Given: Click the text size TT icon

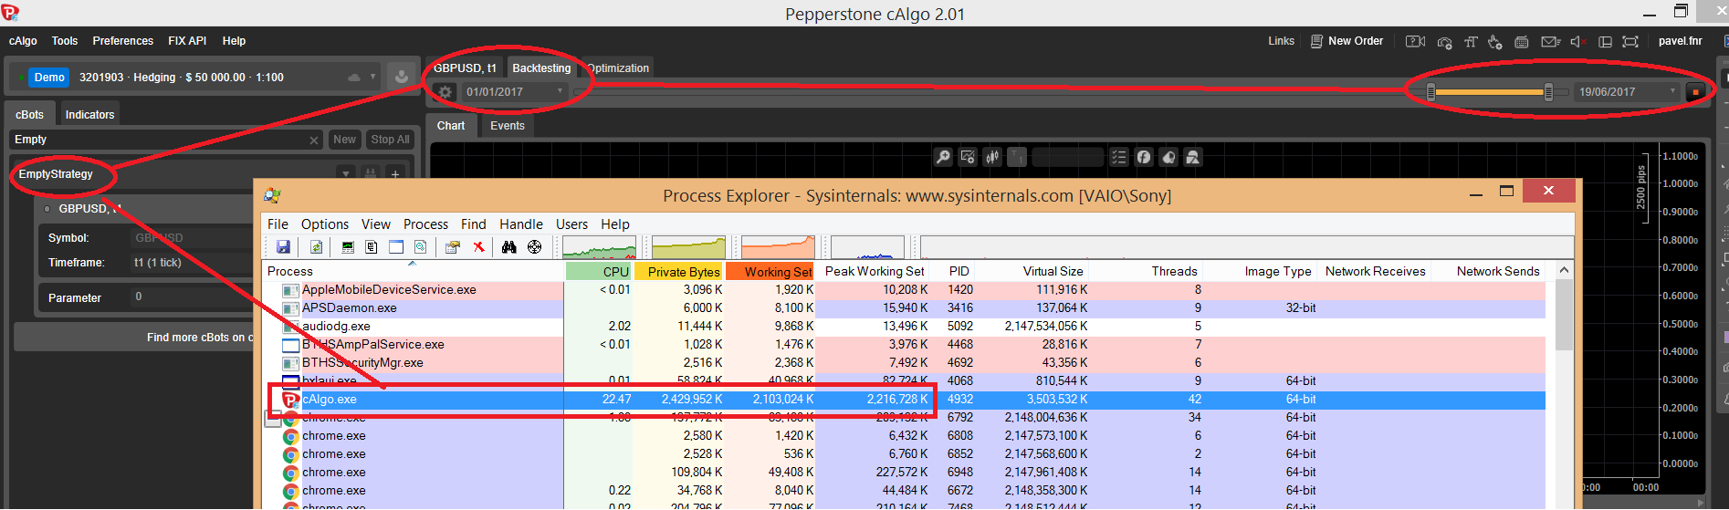Looking at the screenshot, I should (1470, 42).
